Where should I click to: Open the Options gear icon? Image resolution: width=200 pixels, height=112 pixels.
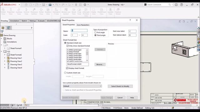click(85, 5)
